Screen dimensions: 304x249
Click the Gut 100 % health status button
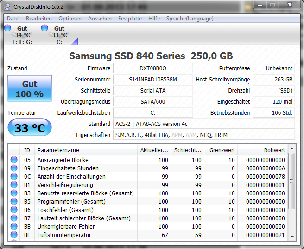coord(30,88)
